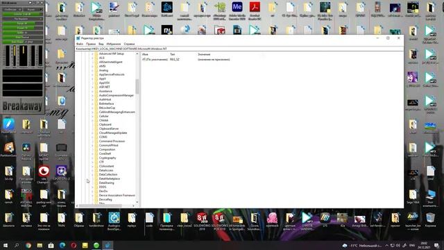Select the LFS desktop shortcut

[x=325, y=220]
